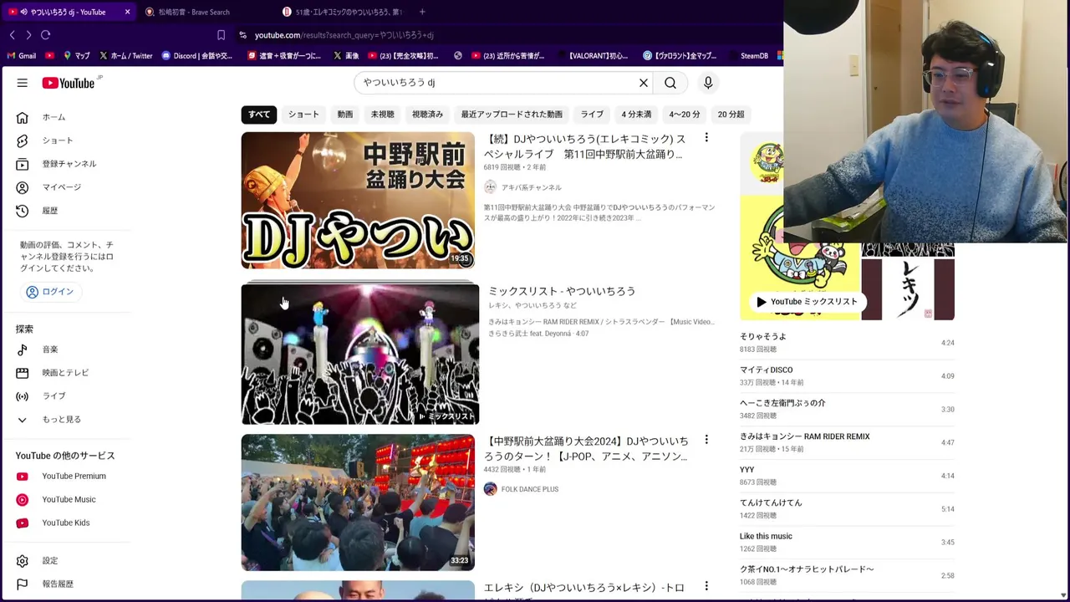Click the ログイン sign-in button
This screenshot has width=1070, height=602.
pyautogui.click(x=50, y=292)
